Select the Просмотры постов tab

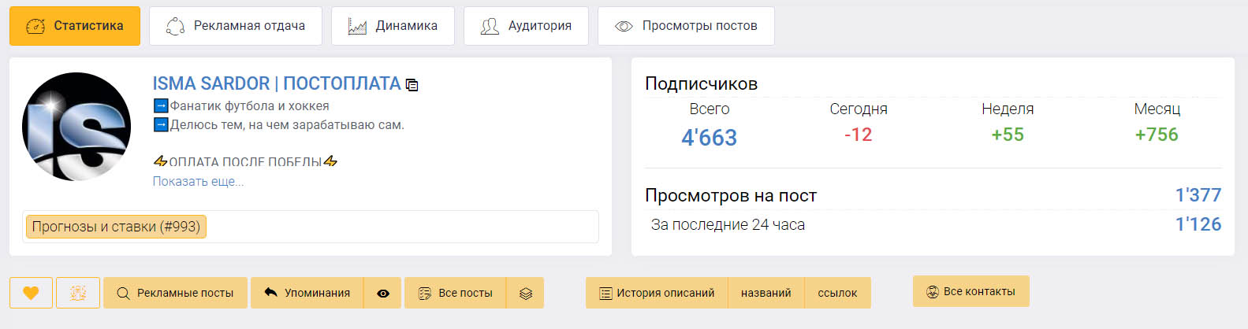coord(686,26)
